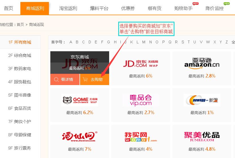The image size is (235, 158).
Task: Open the 爆料平台 navigation tab
Action: point(99,8)
